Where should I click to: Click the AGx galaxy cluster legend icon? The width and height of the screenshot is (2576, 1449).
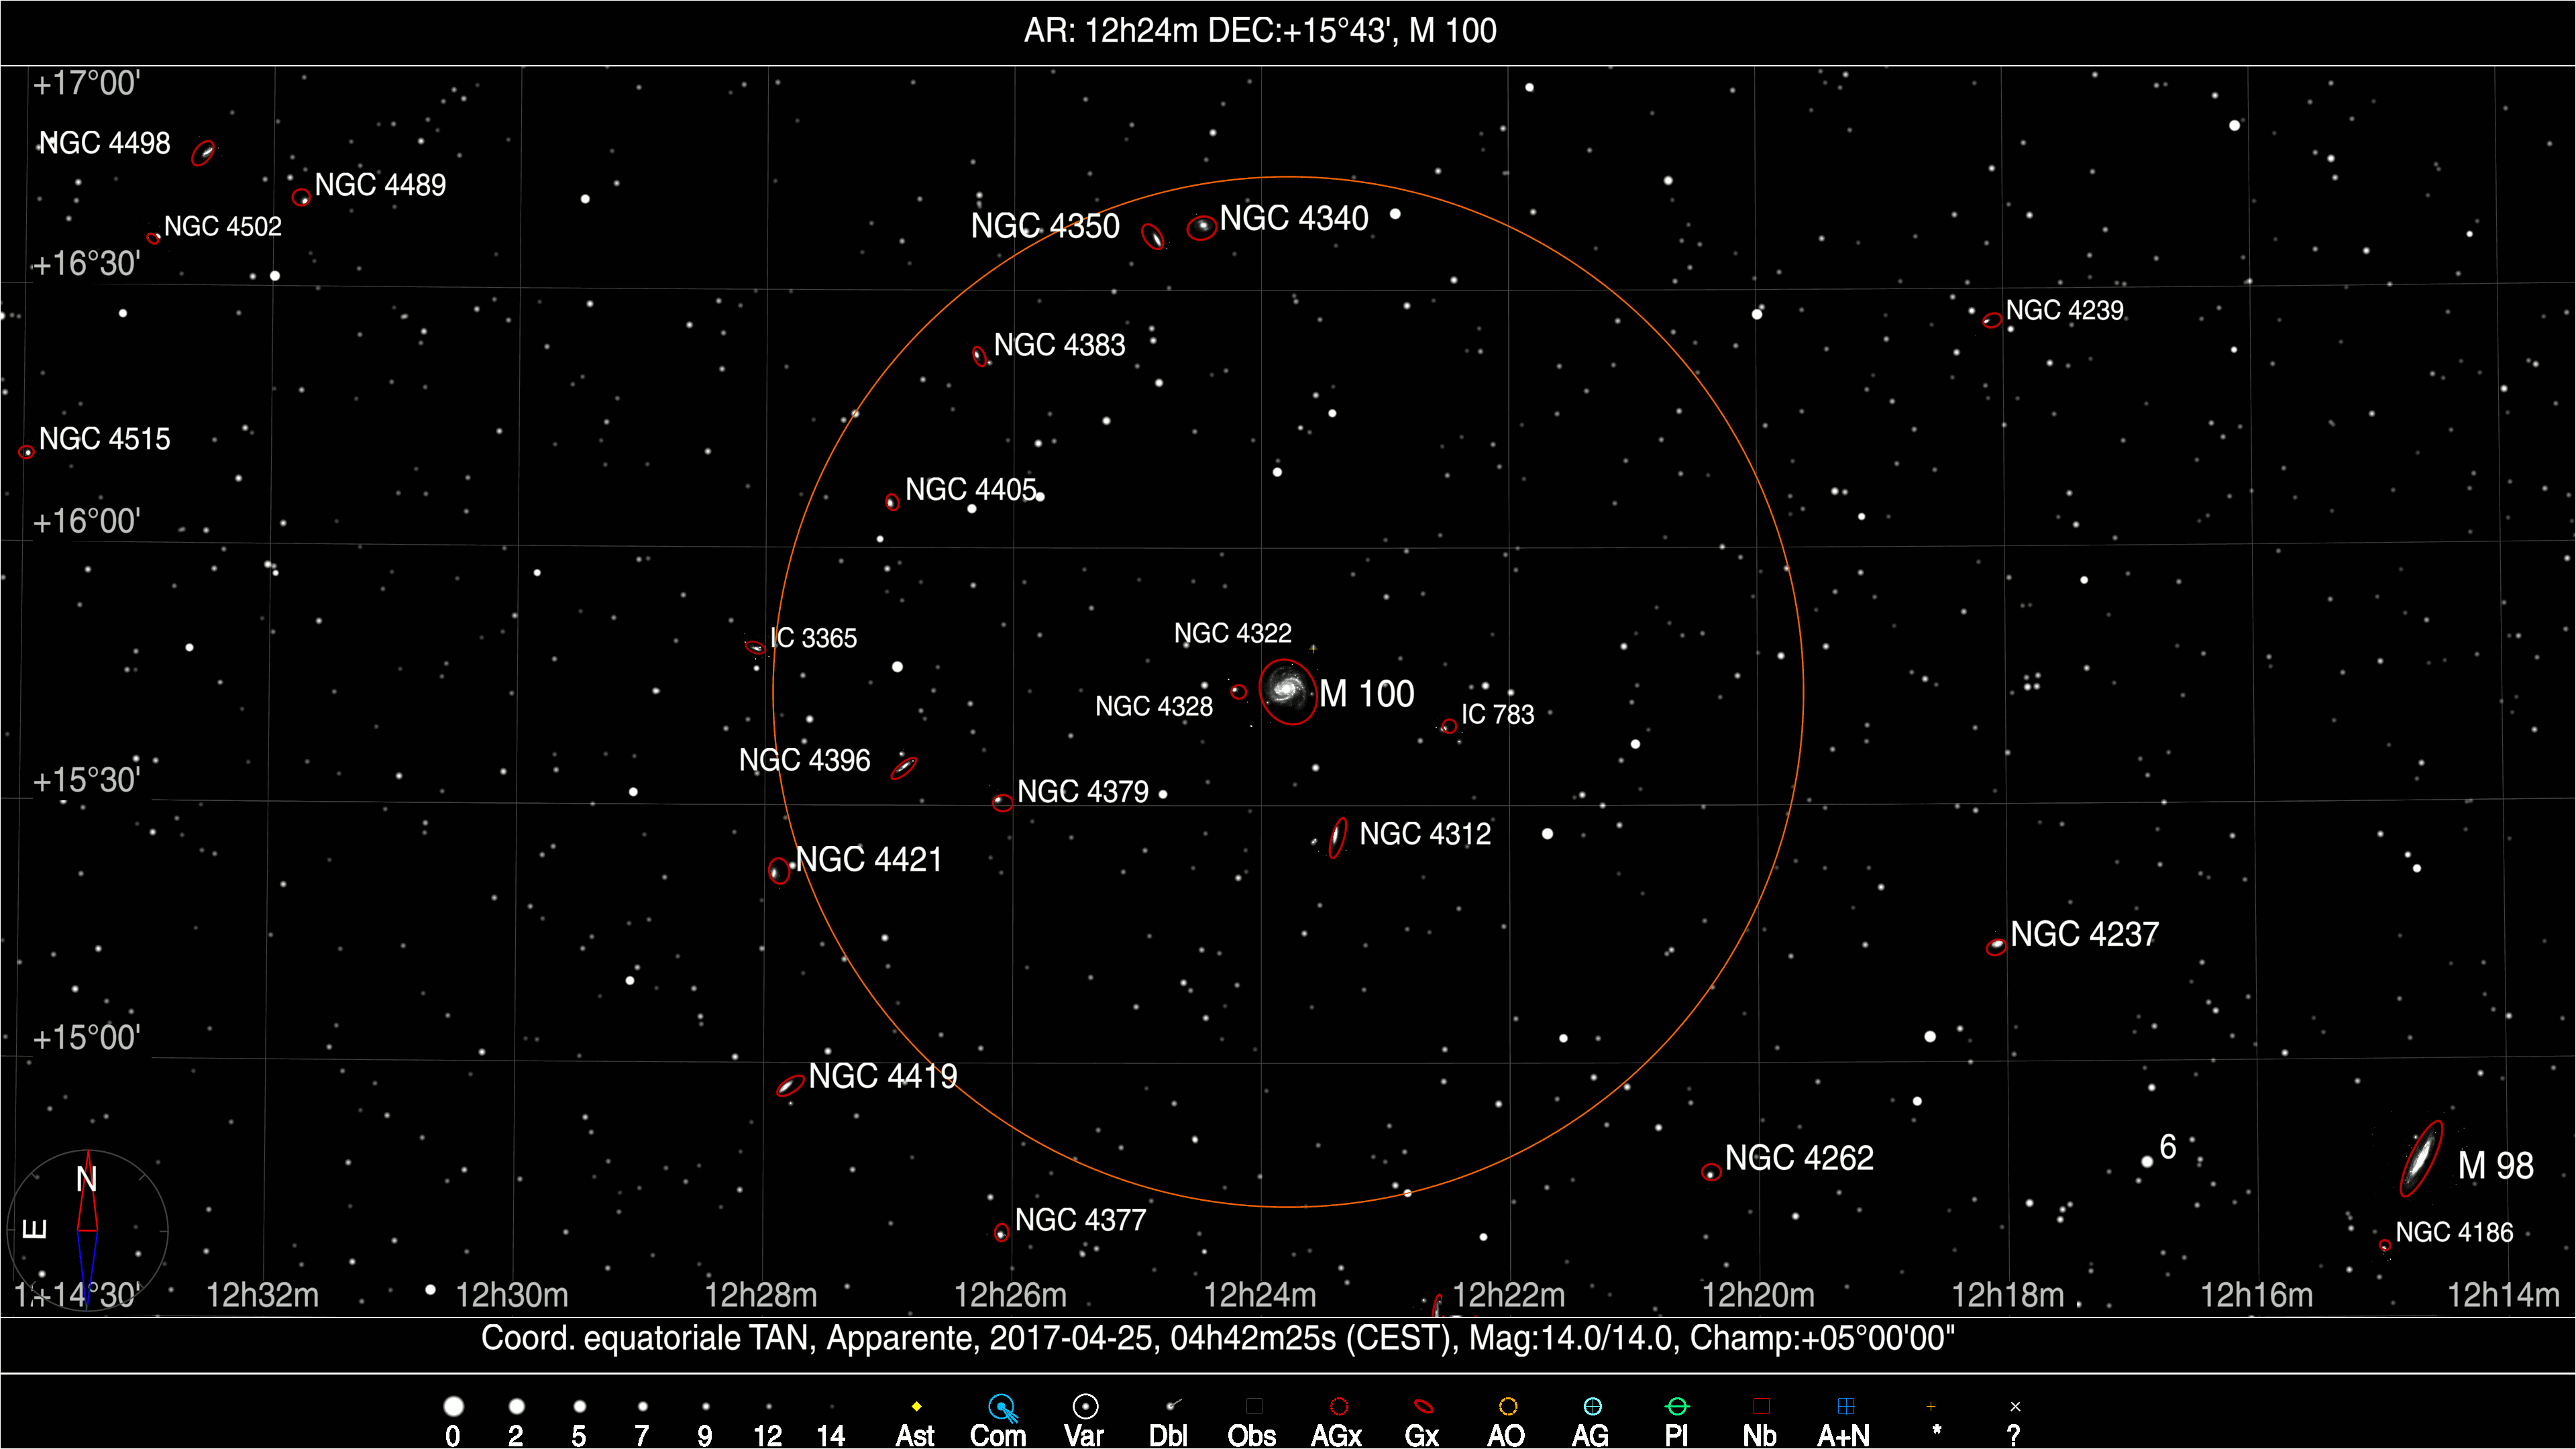[1338, 1407]
